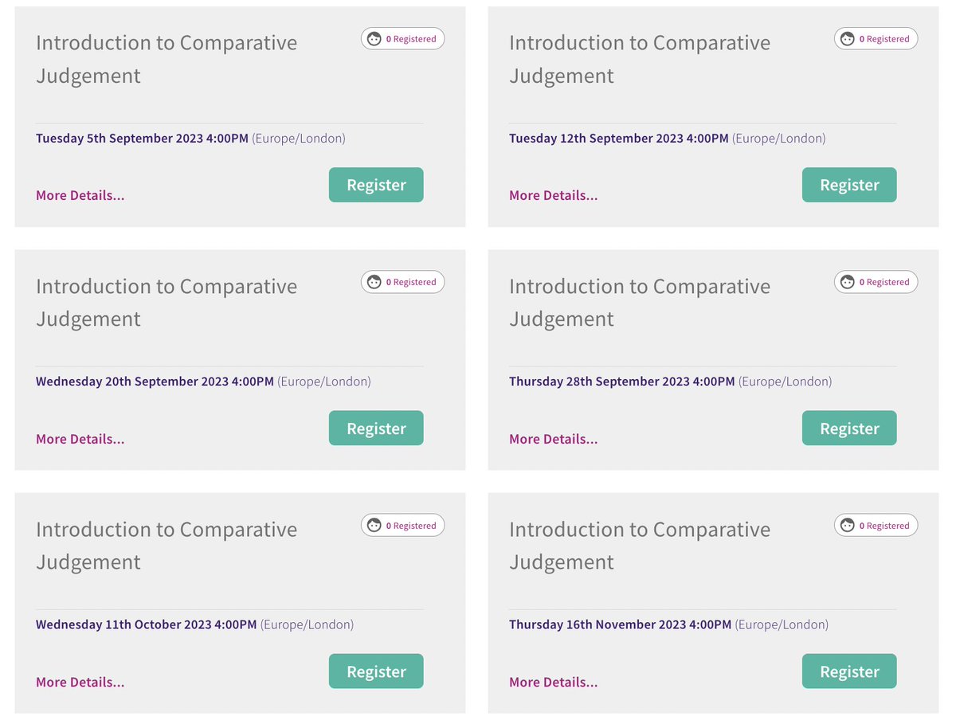This screenshot has width=956, height=724.
Task: View More Details for 28th September session
Action: pyautogui.click(x=554, y=439)
